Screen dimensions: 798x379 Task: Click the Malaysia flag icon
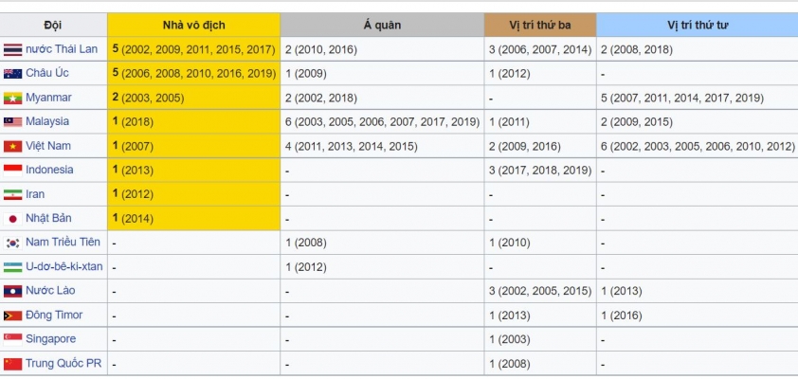click(x=12, y=122)
